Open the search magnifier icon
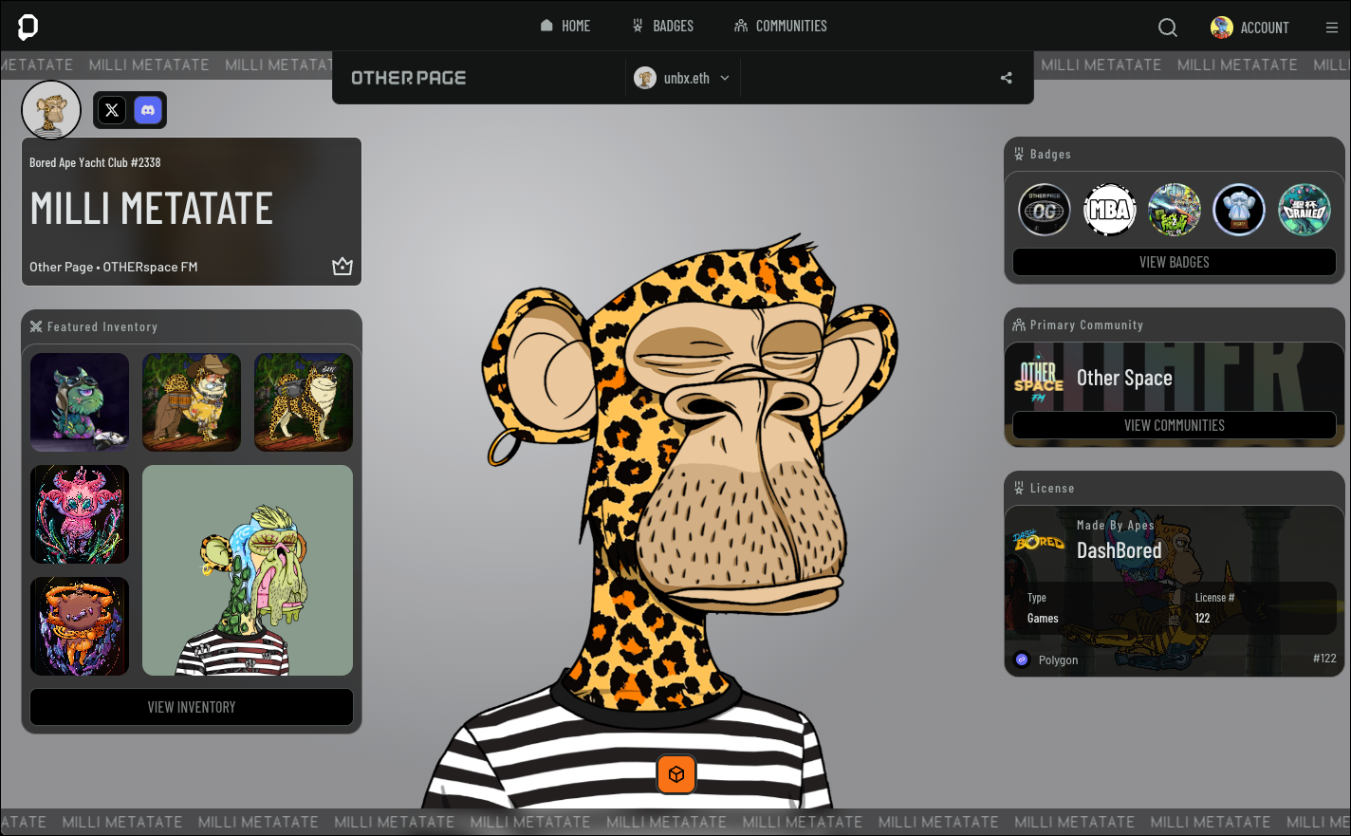Screen dimensions: 1351x836 pos(1168,28)
